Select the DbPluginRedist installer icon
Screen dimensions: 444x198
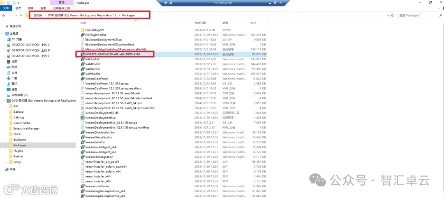pyautogui.click(x=82, y=34)
